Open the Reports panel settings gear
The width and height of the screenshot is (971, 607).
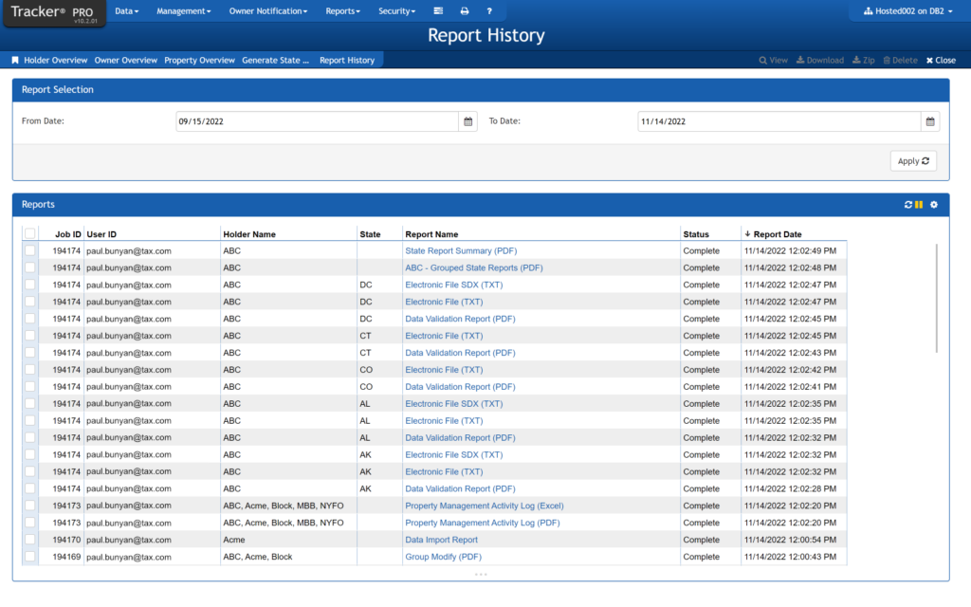934,204
